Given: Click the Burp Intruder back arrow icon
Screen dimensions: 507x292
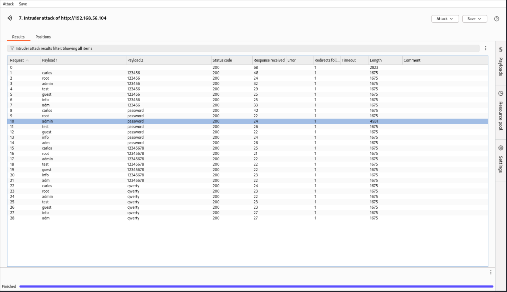Looking at the screenshot, I should [x=10, y=18].
